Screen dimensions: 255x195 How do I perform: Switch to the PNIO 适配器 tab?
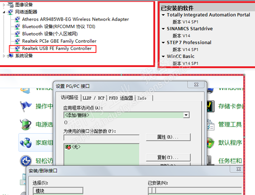121,98
